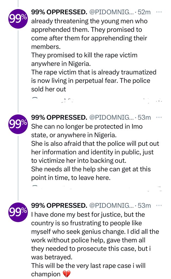Screen dimensions: 171x279
Task: Tap the 99% avatar beside 'I have done my best' tweet
Action: (18, 212)
